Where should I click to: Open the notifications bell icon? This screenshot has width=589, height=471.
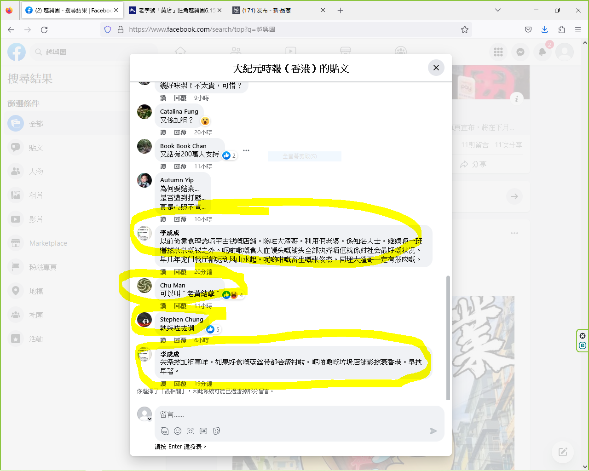click(x=543, y=52)
